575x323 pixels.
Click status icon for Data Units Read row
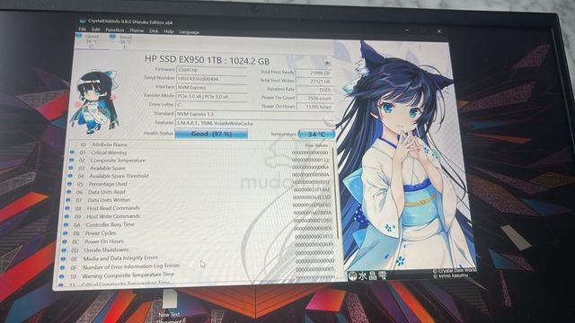click(68, 191)
